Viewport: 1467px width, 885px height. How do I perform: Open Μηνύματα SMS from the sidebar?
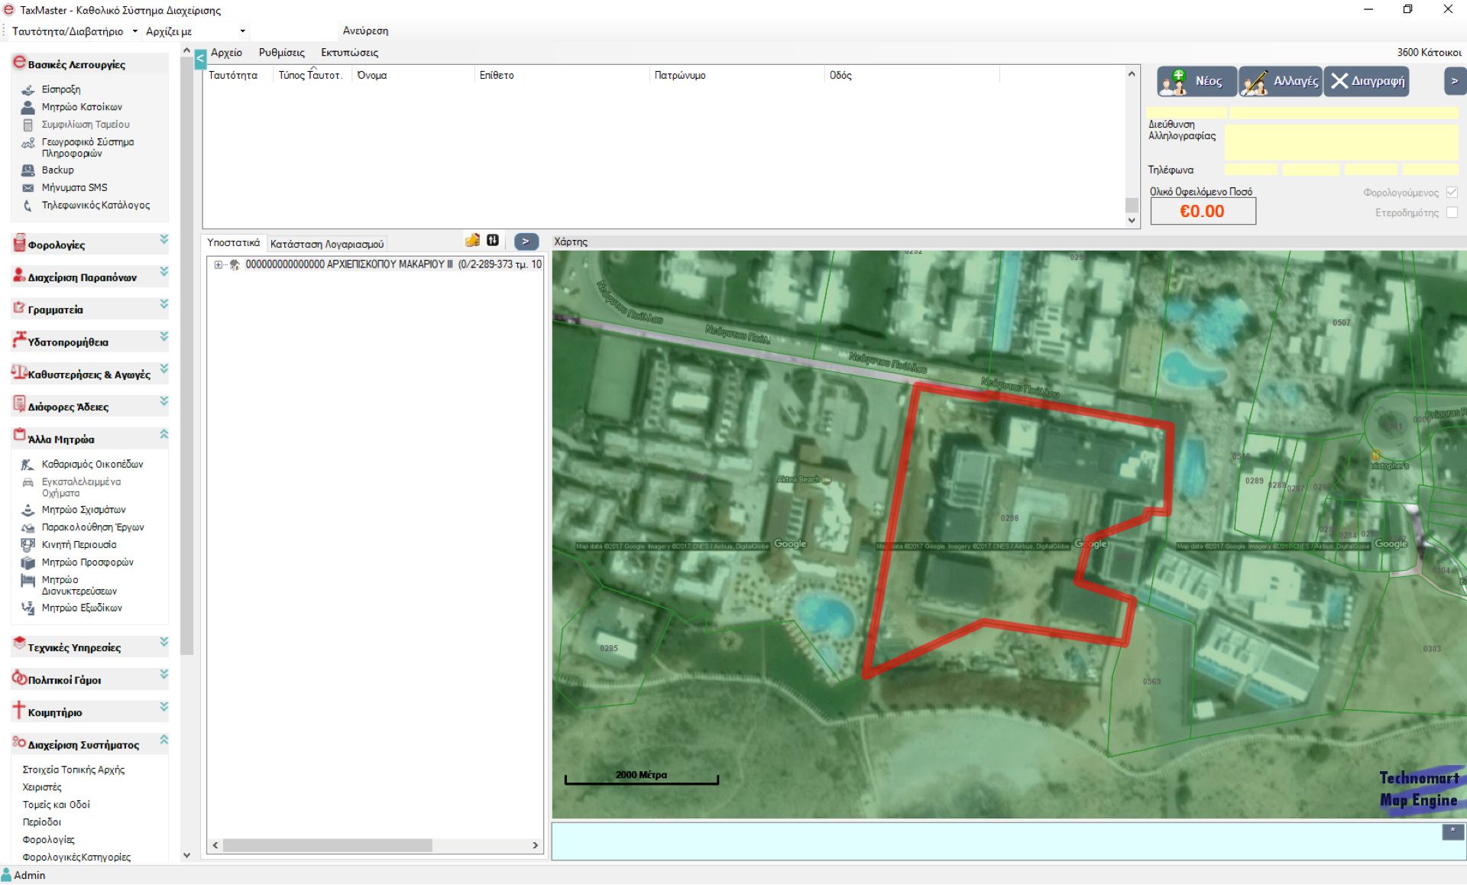point(73,187)
